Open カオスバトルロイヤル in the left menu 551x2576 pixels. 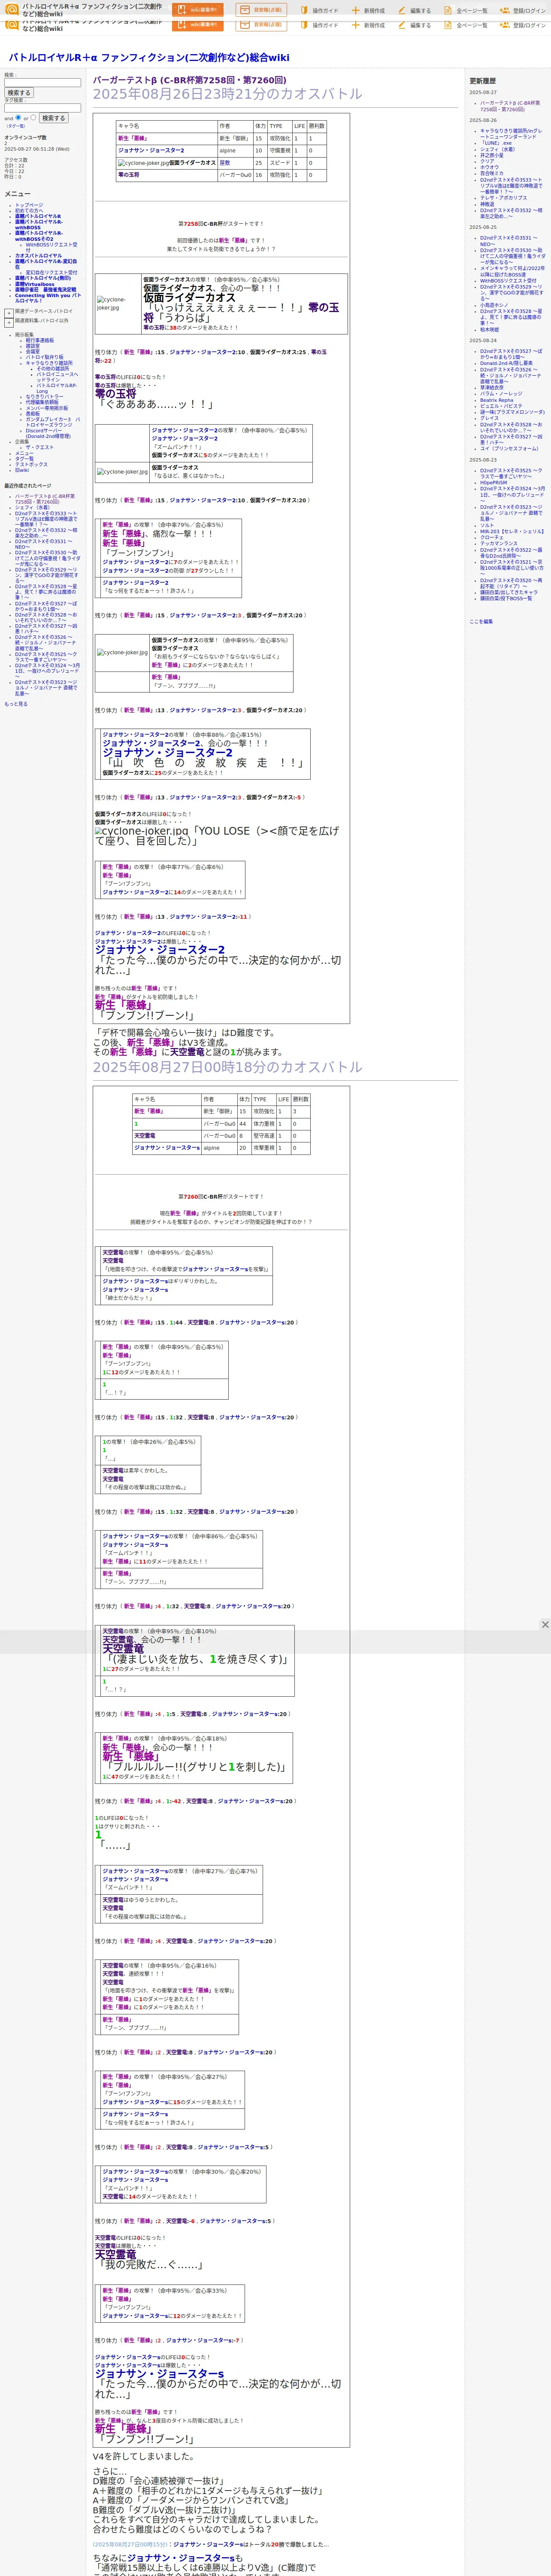[x=38, y=255]
